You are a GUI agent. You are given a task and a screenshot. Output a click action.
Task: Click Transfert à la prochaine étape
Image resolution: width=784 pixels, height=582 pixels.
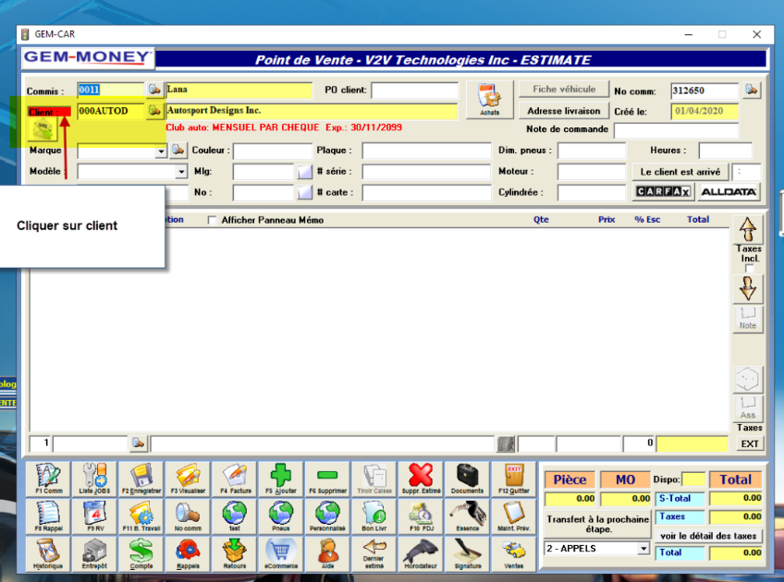coord(597,524)
